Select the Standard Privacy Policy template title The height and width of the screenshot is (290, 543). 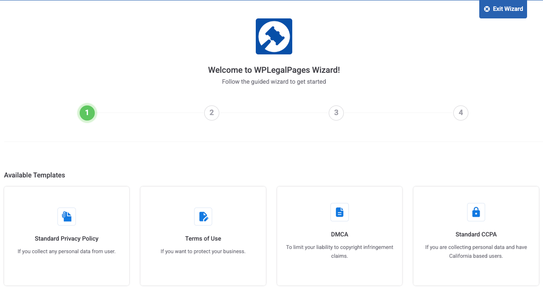pyautogui.click(x=67, y=239)
